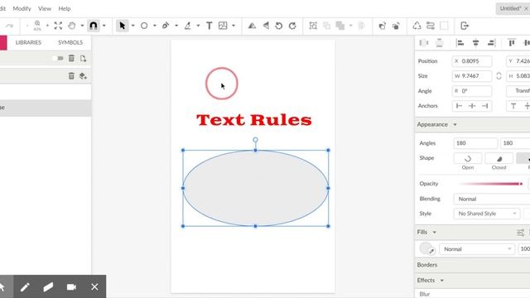Flip the selection horizontally
This screenshot has height=298, width=530.
[252, 26]
